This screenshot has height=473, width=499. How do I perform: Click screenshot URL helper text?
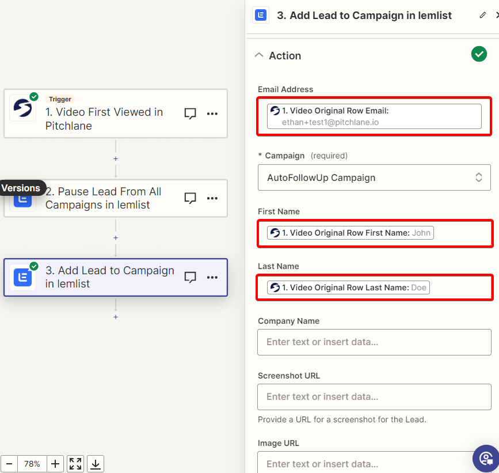(342, 419)
